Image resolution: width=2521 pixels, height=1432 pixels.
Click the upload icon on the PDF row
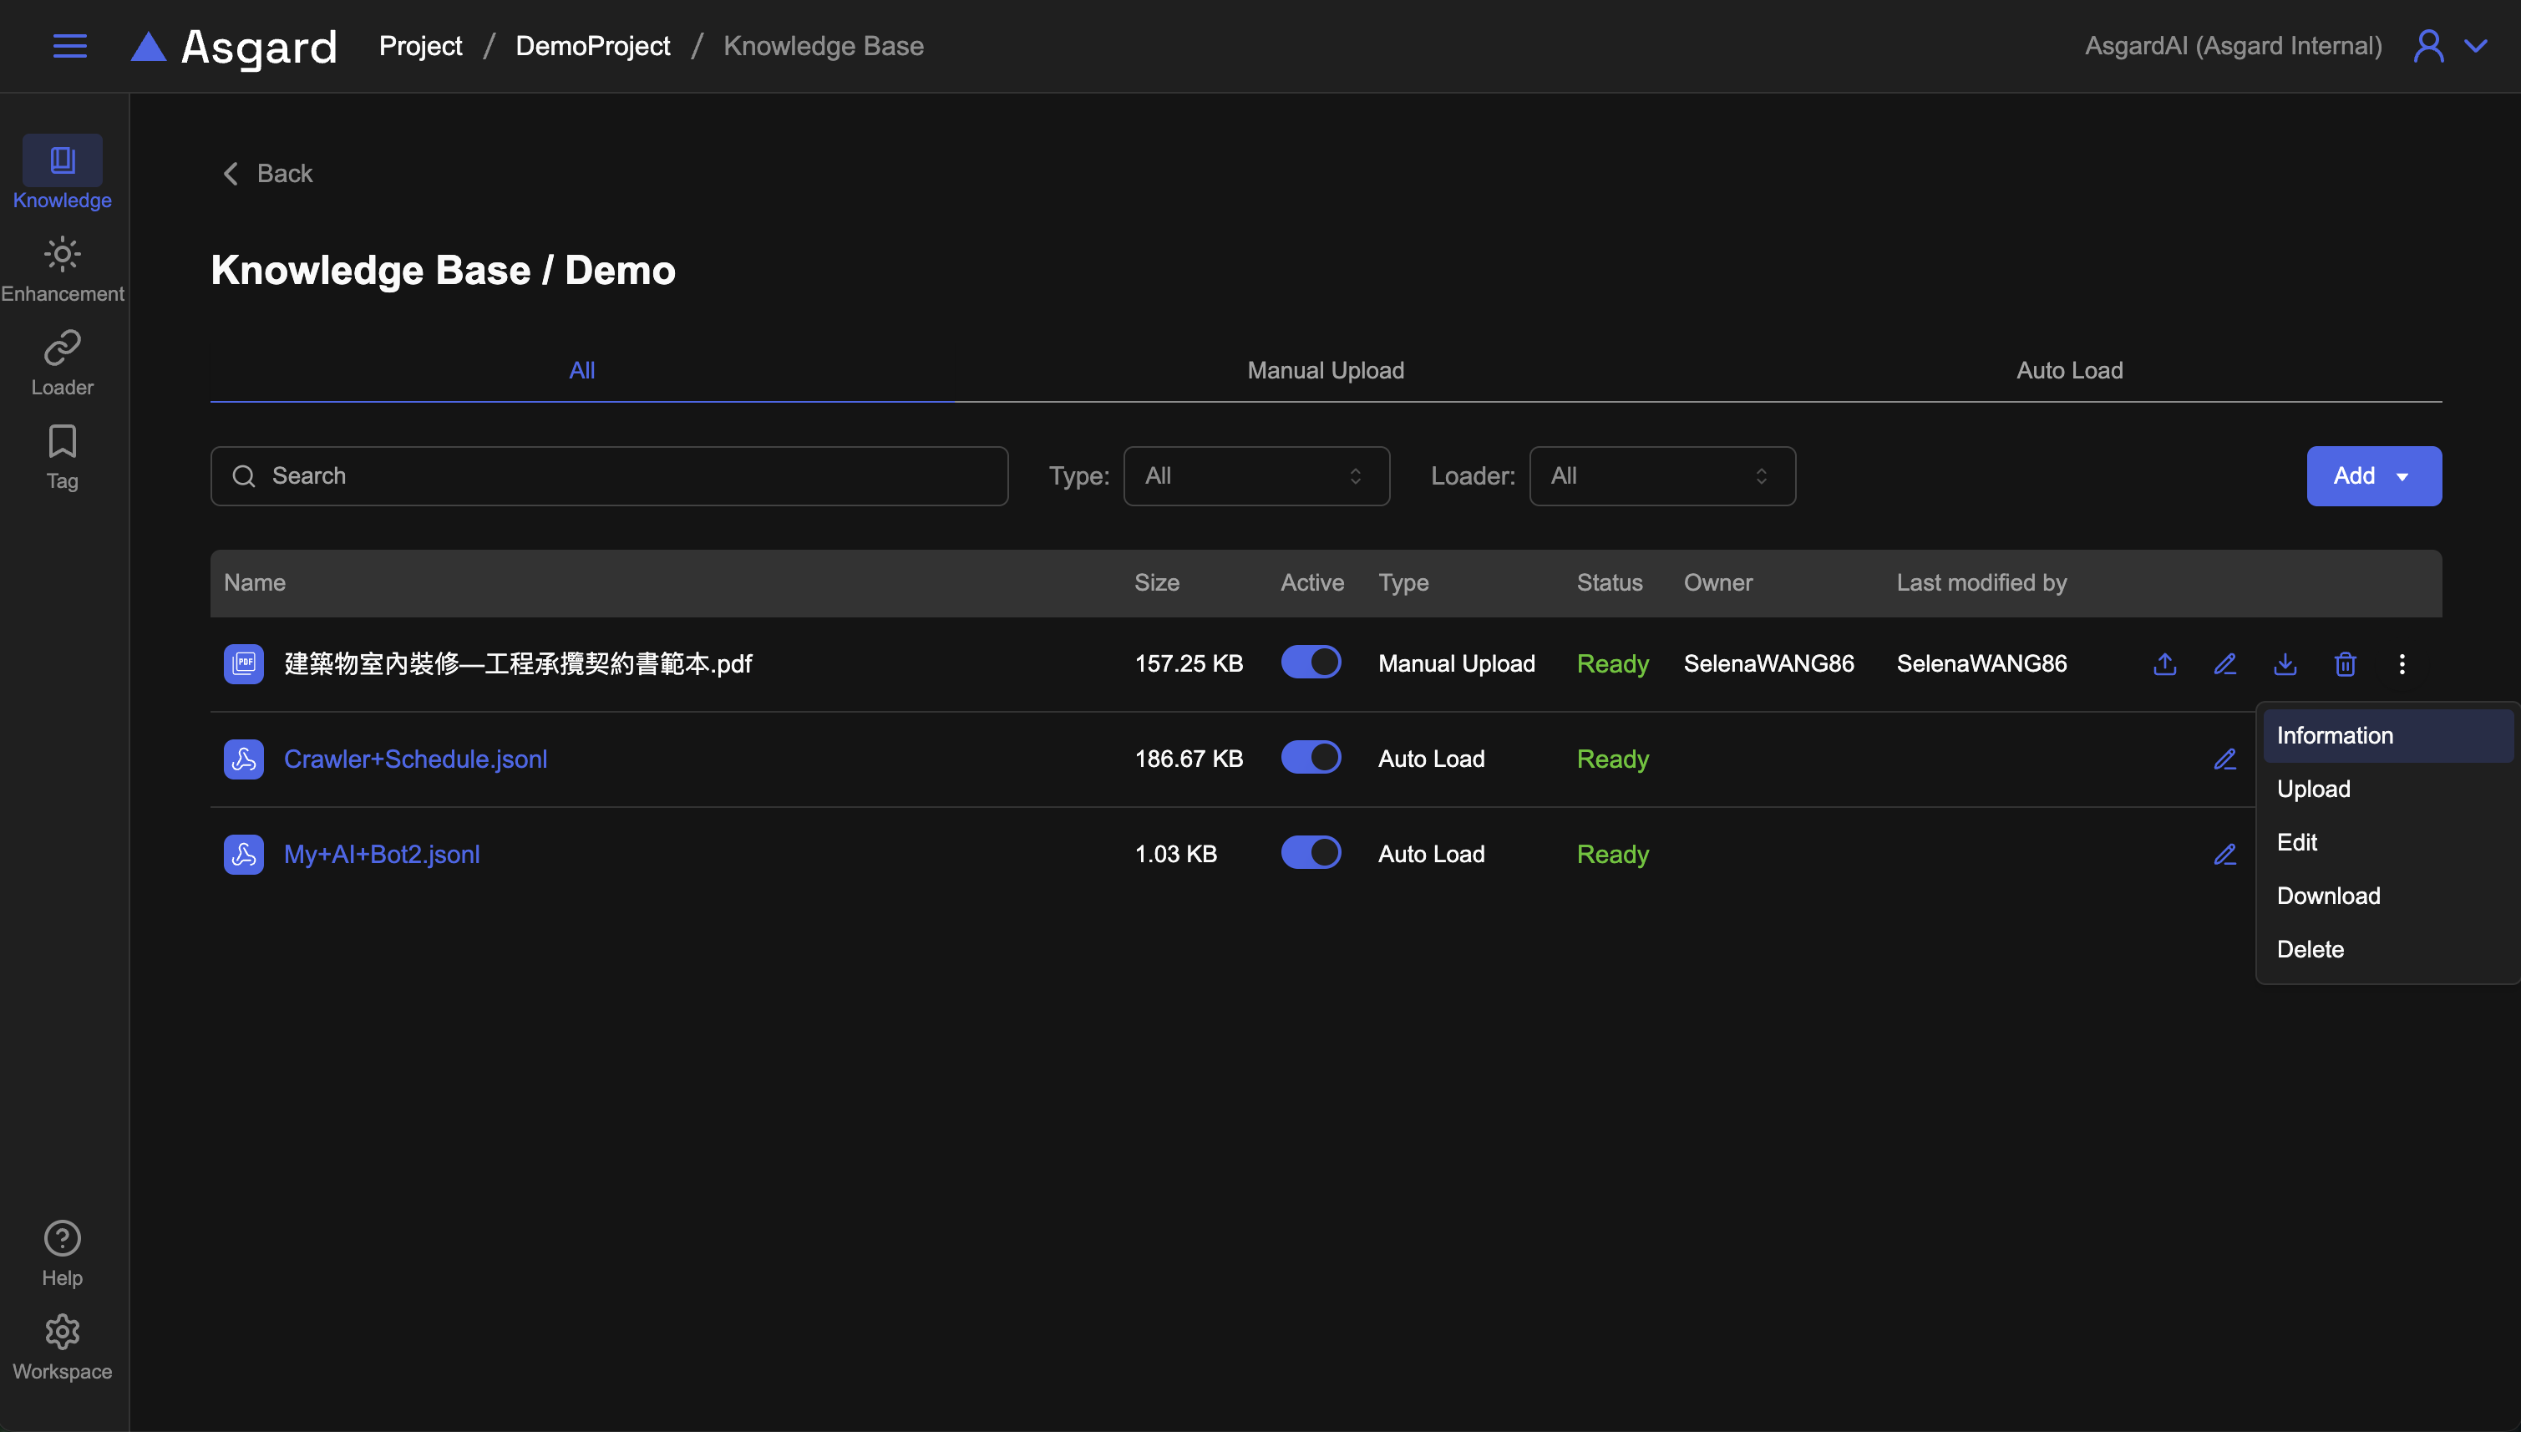2164,664
